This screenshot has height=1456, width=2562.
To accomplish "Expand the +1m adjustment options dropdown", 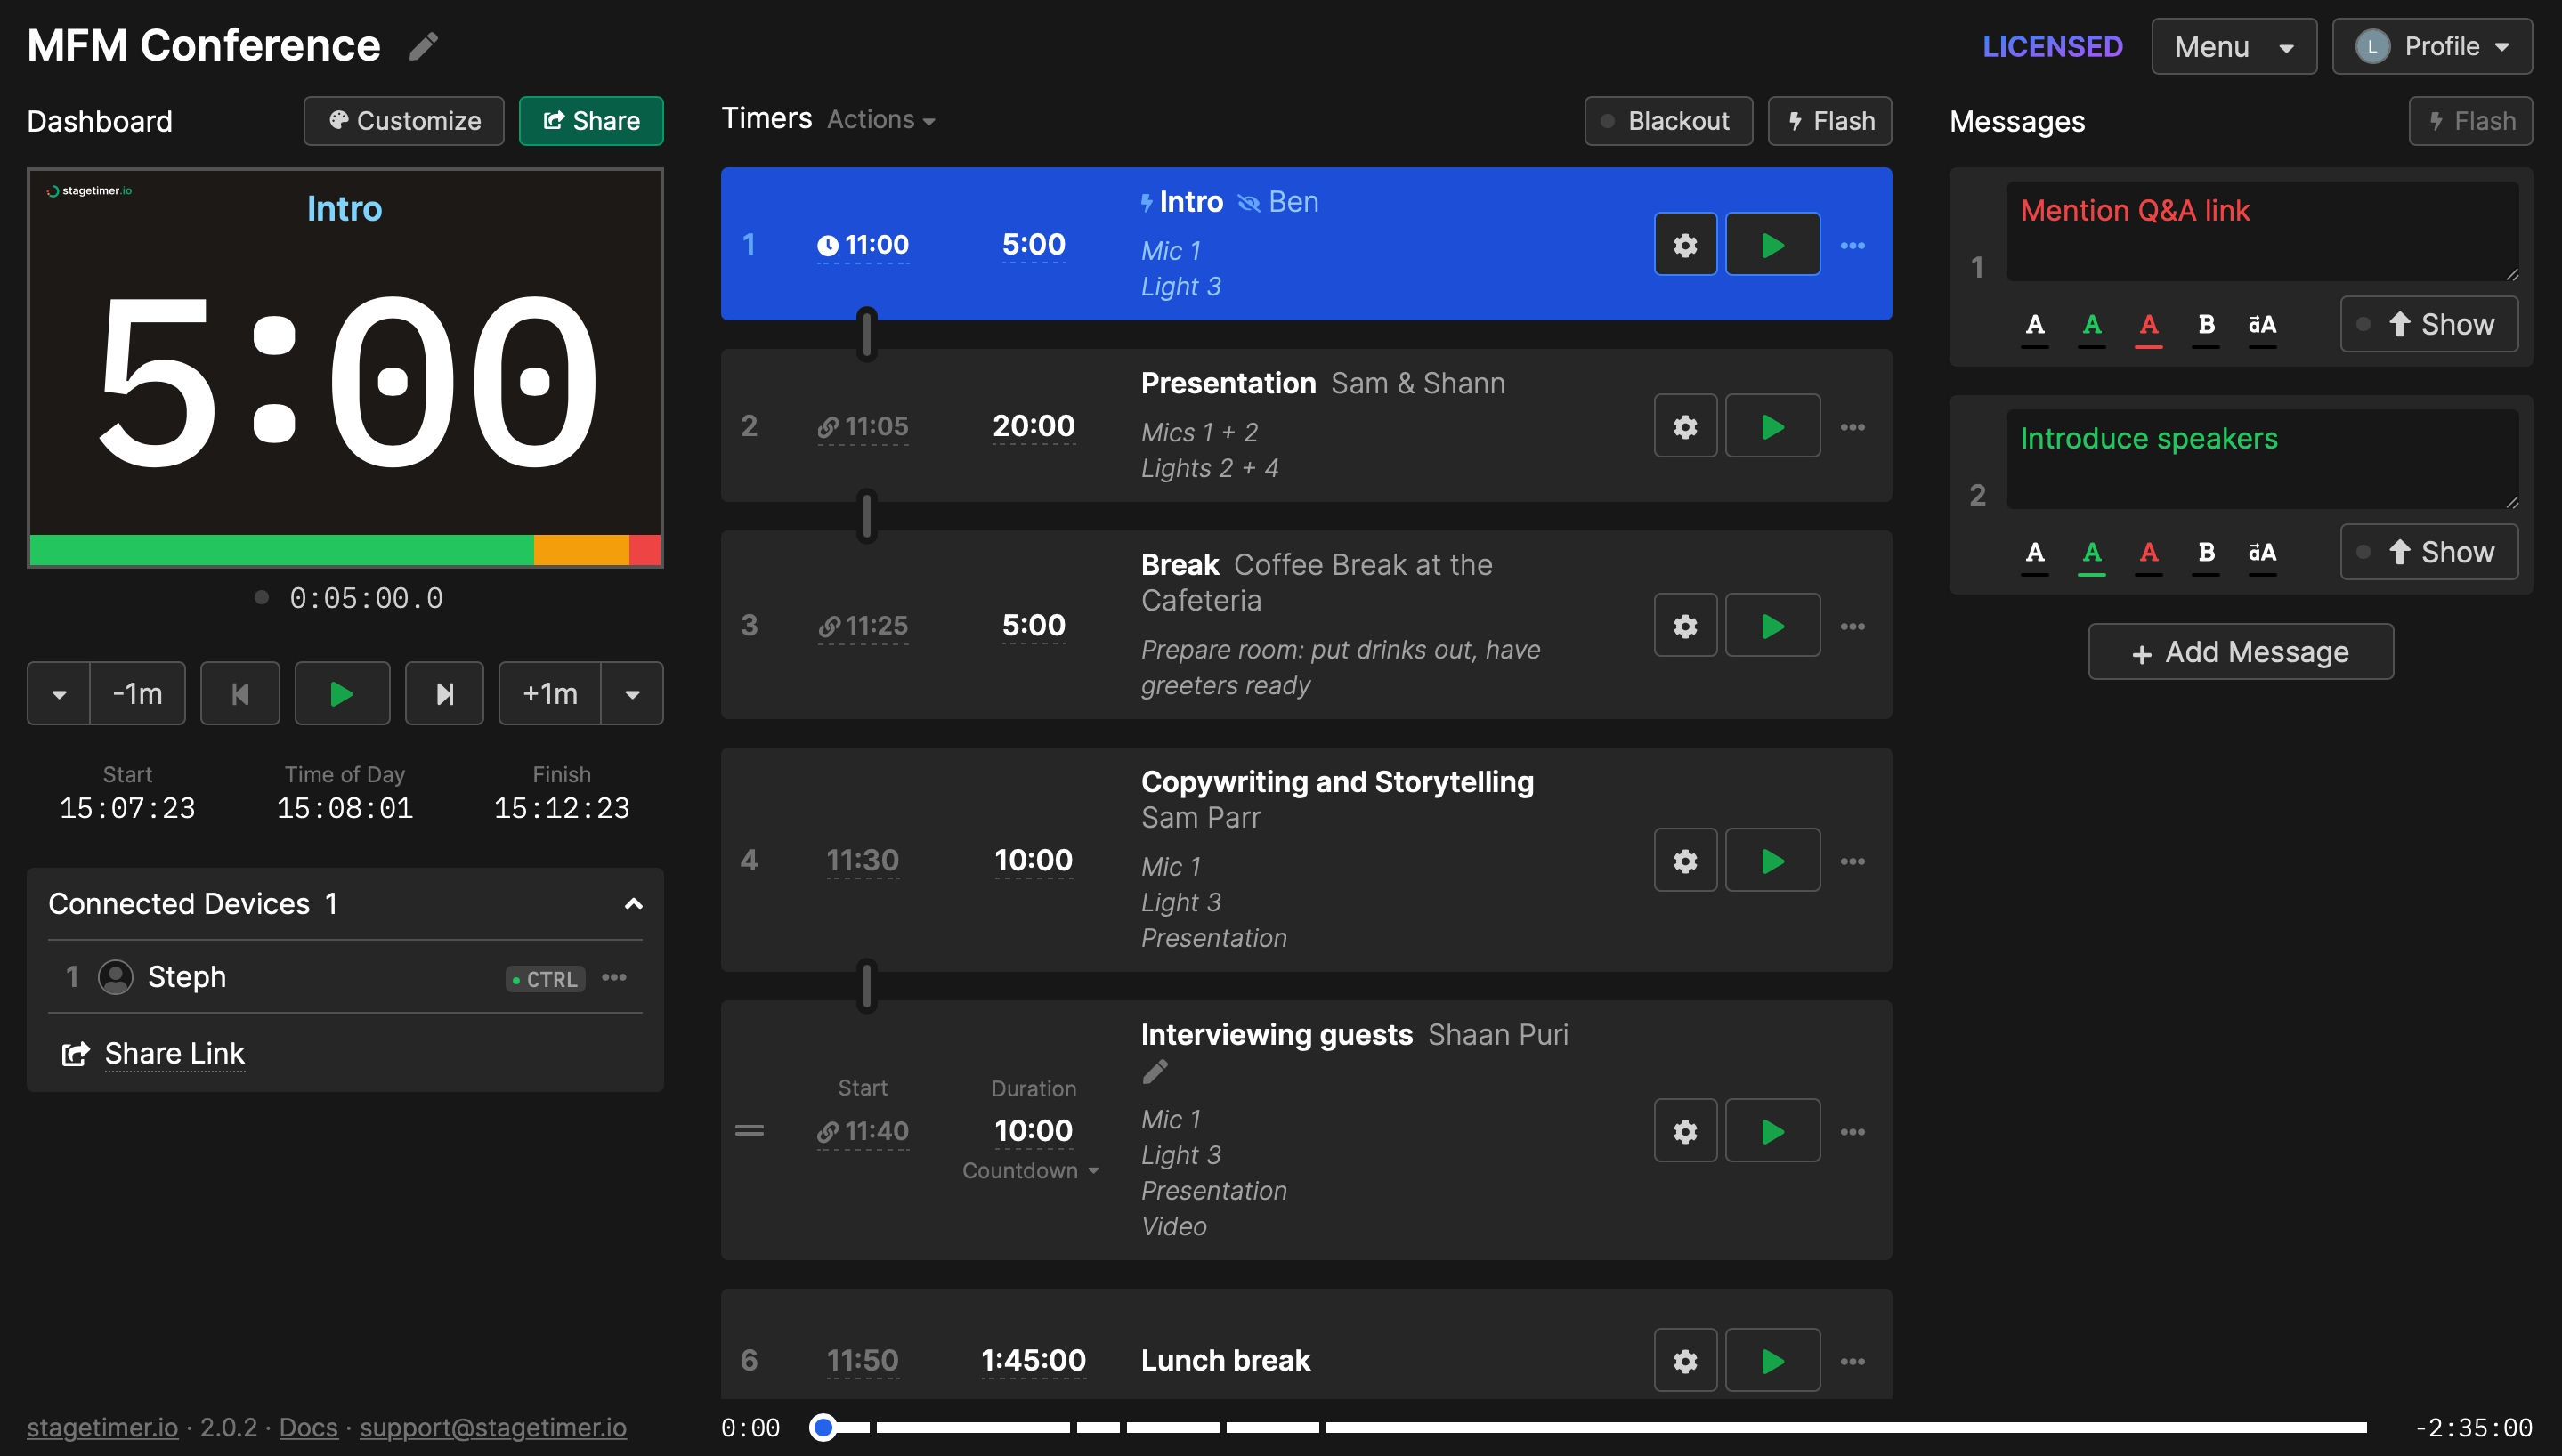I will (x=632, y=693).
